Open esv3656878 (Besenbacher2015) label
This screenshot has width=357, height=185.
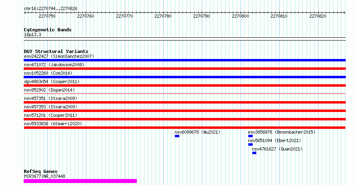(x=282, y=132)
